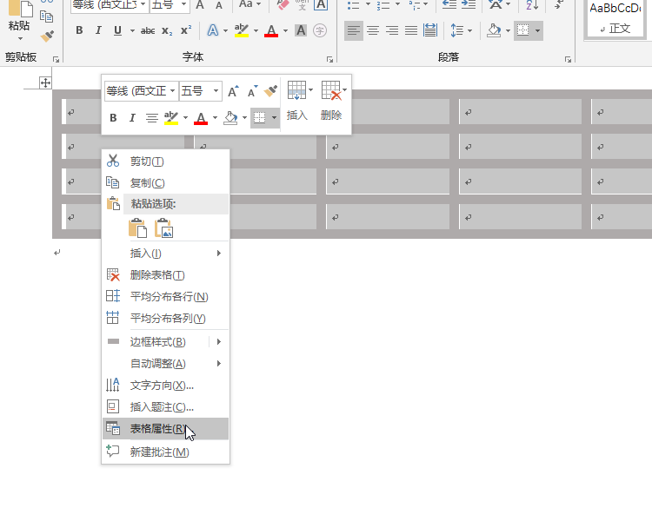The height and width of the screenshot is (521, 652).
Task: Apply red font color in ribbon
Action: (x=271, y=30)
